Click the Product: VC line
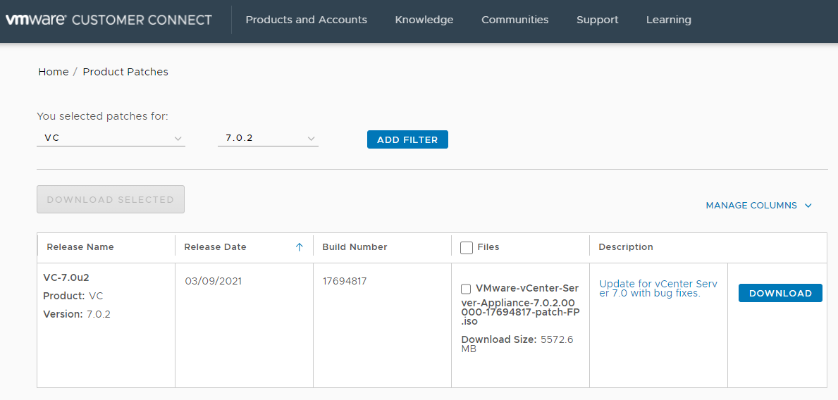Screen dimensions: 838x400 pyautogui.click(x=73, y=296)
